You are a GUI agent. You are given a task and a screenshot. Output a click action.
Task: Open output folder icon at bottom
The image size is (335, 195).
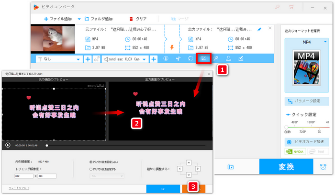coord(231,167)
